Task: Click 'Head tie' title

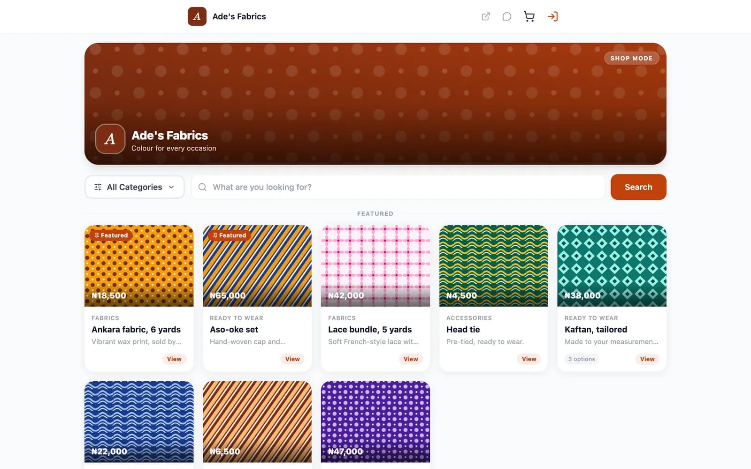Action: pyautogui.click(x=463, y=330)
